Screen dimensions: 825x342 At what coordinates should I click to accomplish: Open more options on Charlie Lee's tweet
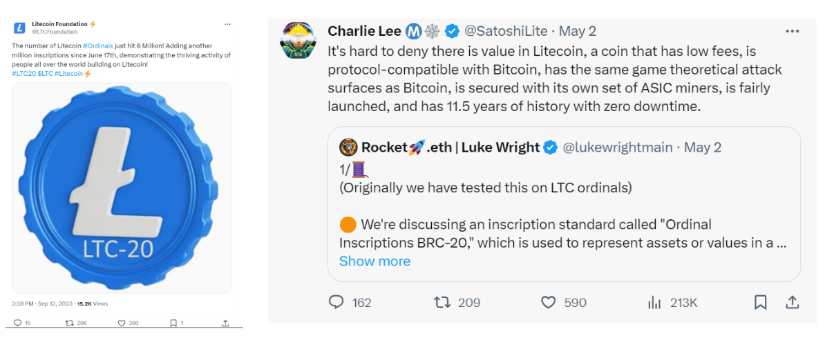tap(792, 31)
